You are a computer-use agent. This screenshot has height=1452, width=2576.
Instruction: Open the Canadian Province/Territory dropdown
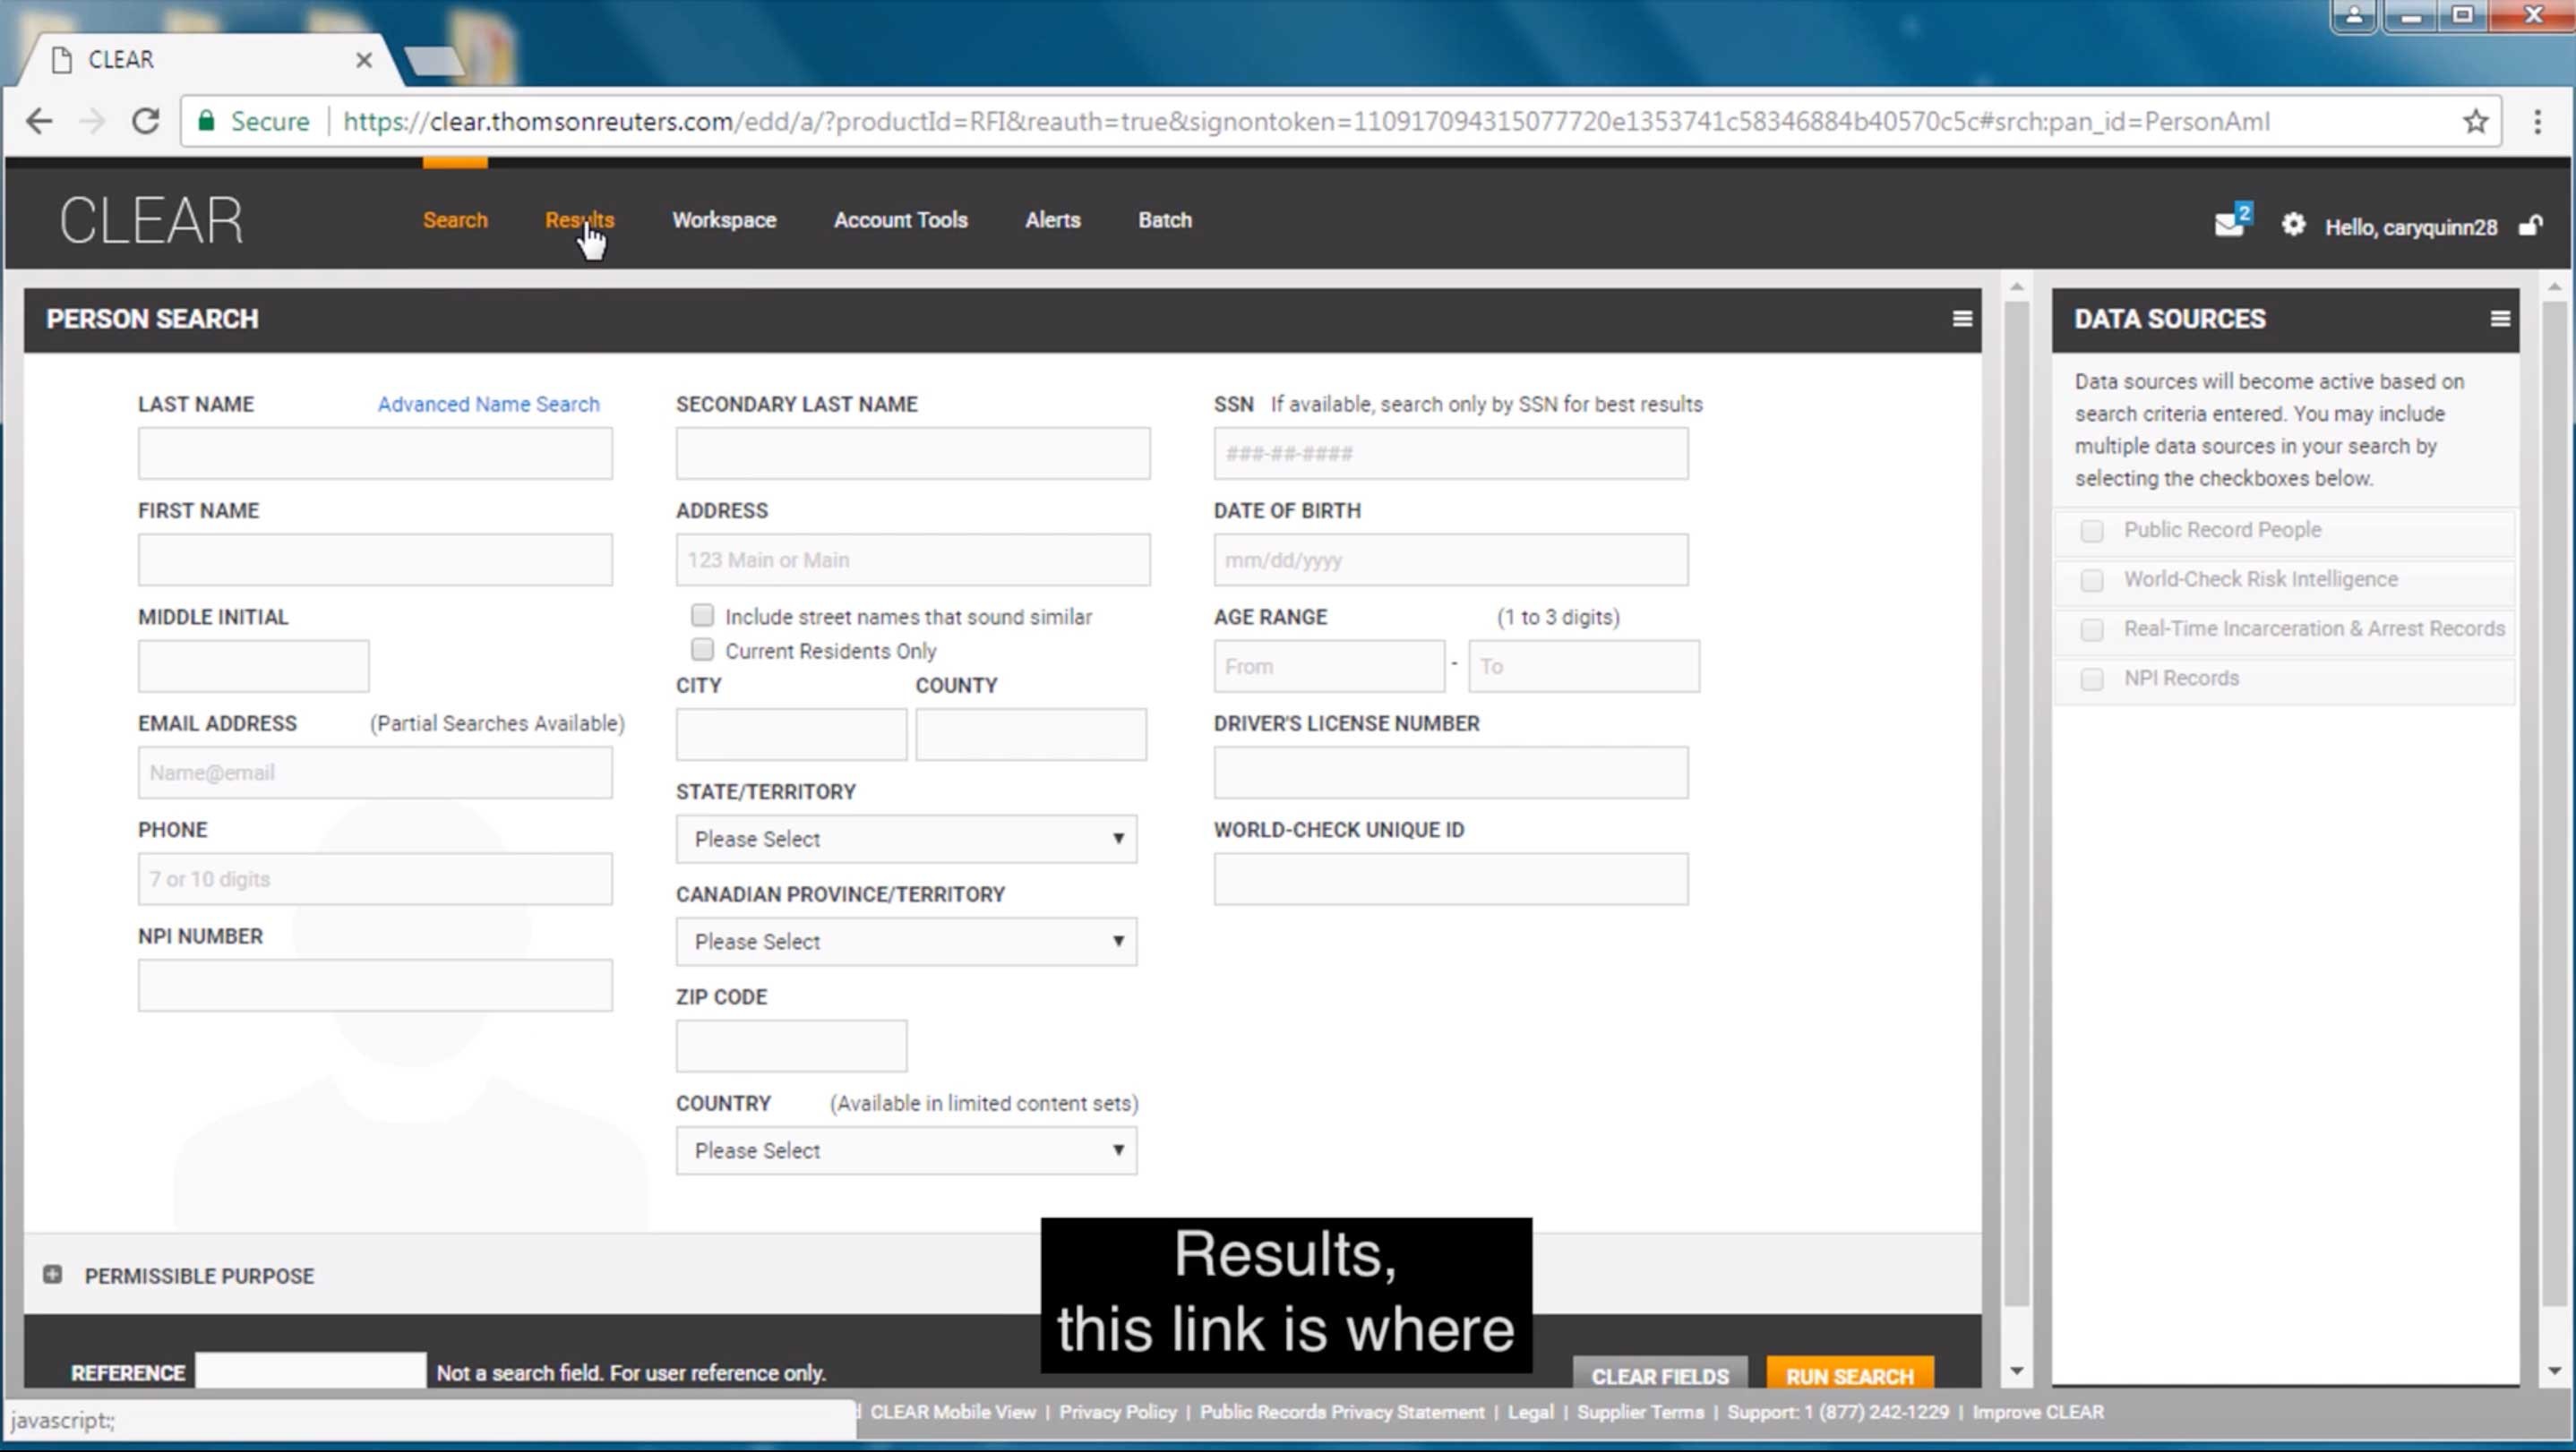[906, 942]
